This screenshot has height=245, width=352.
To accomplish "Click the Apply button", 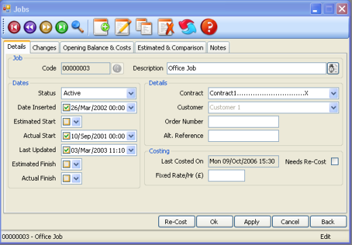I will click(252, 221).
